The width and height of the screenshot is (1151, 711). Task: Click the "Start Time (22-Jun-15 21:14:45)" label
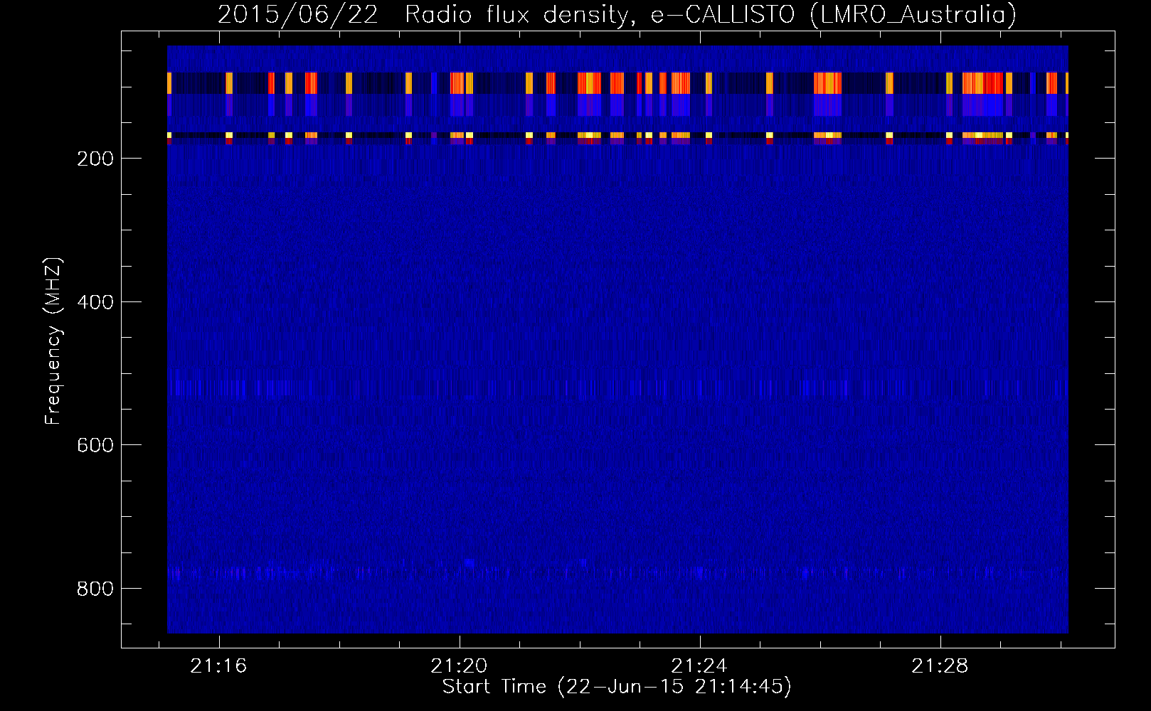(617, 686)
